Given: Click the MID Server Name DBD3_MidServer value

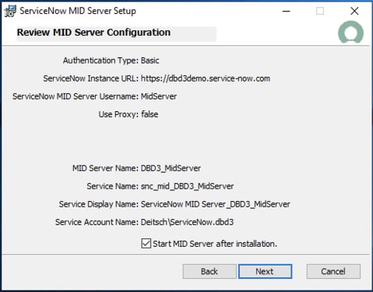Looking at the screenshot, I should [x=171, y=169].
